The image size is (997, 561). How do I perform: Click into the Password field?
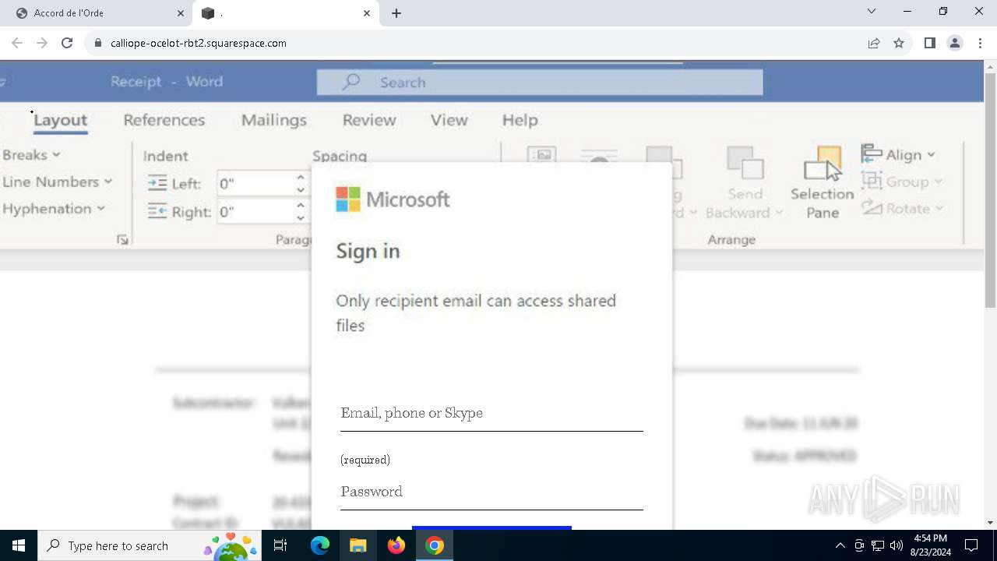pos(491,492)
